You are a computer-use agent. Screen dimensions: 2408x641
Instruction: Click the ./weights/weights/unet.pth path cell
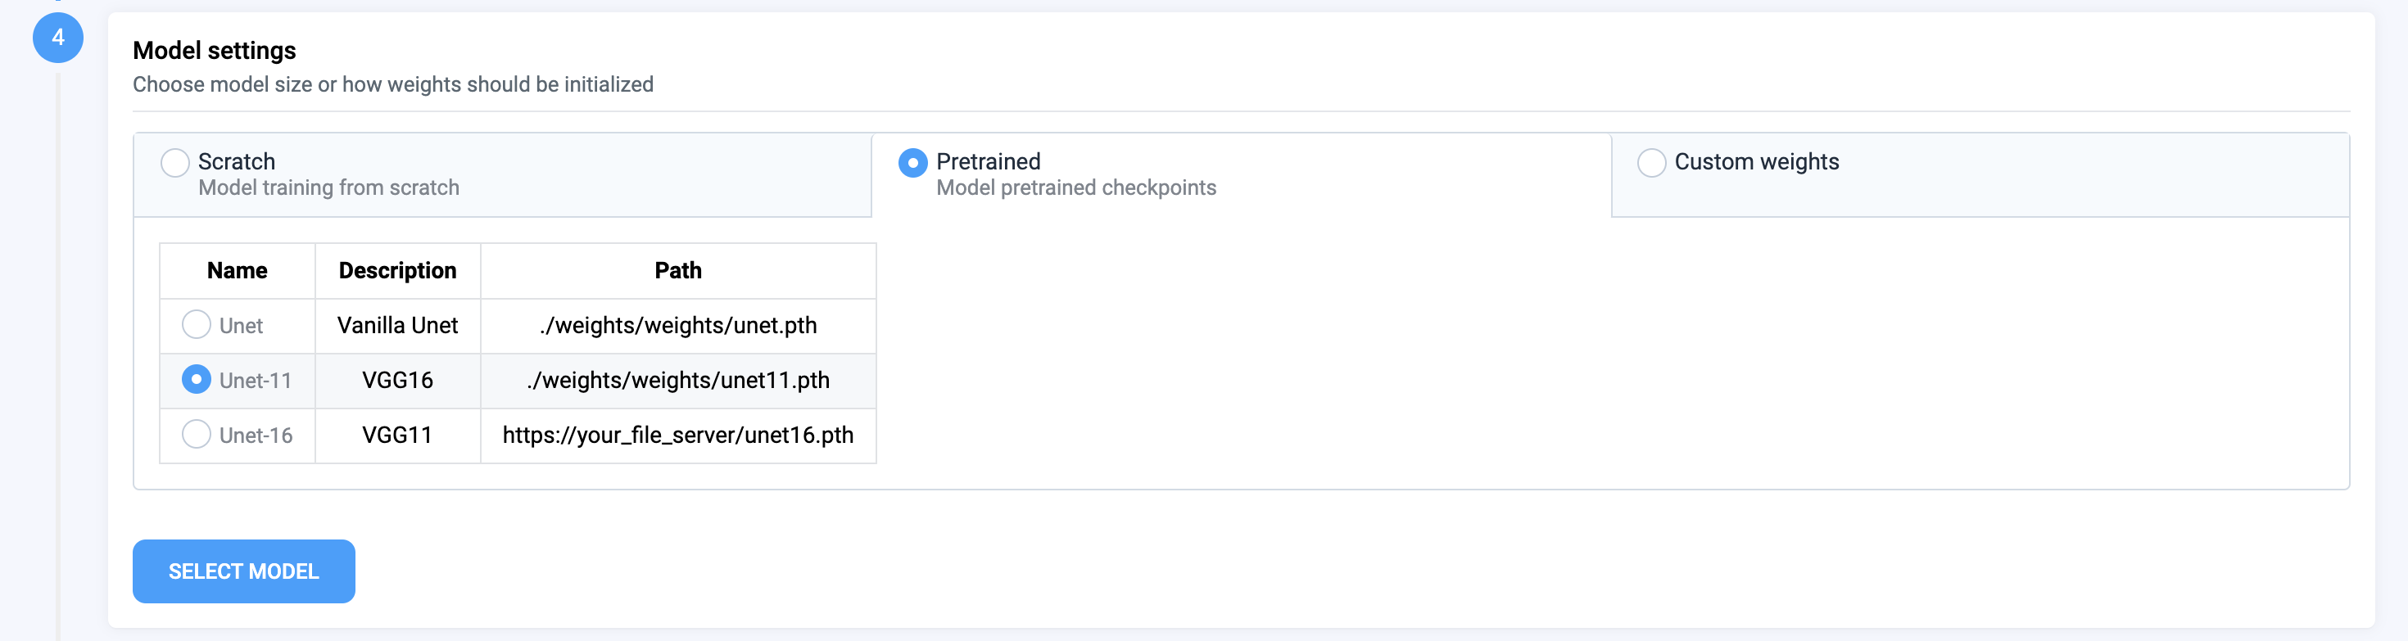[x=677, y=325]
